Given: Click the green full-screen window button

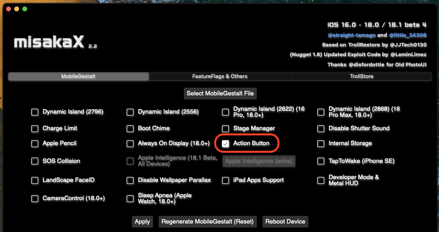Looking at the screenshot, I should point(25,9).
